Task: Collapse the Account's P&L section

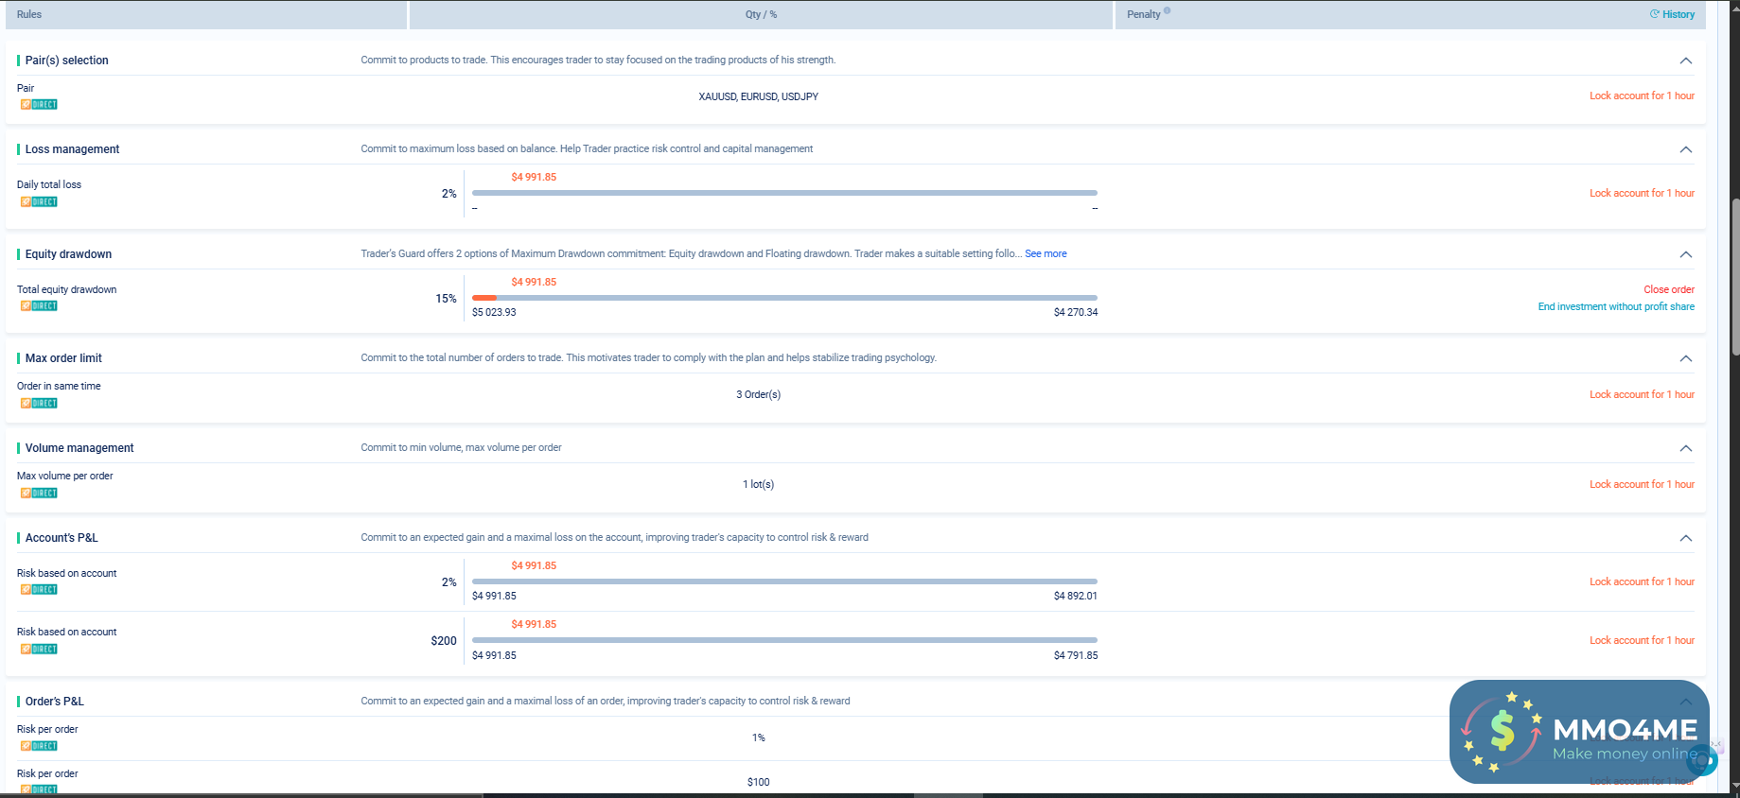Action: 1685,538
